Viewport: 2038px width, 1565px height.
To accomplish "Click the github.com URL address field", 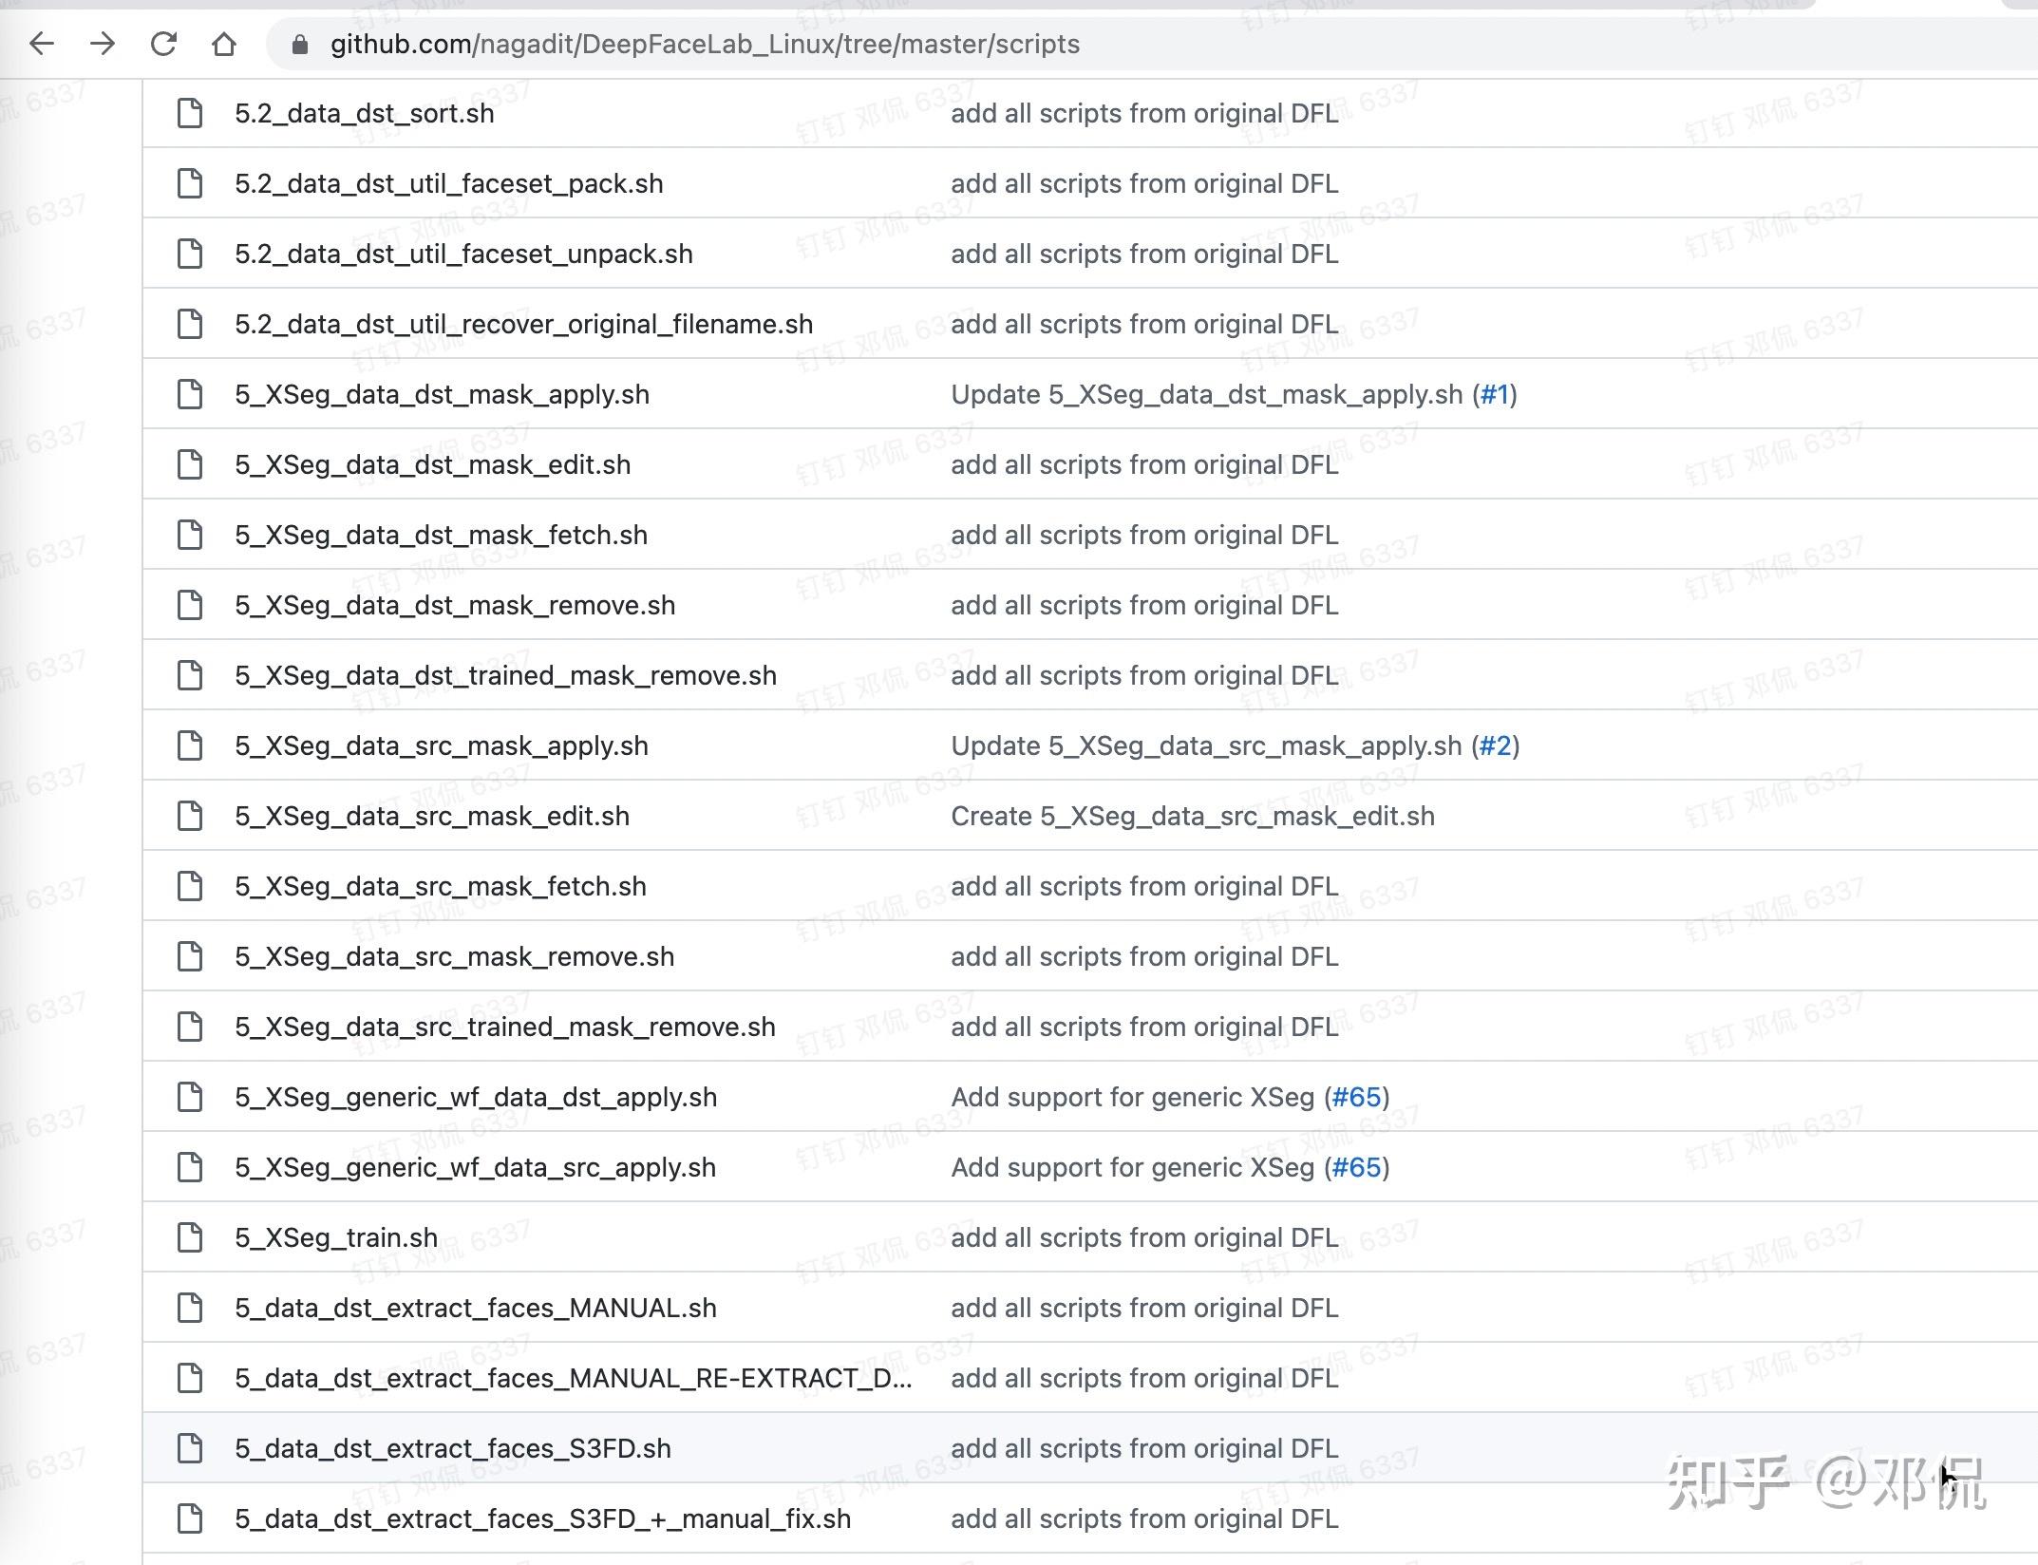I will [705, 45].
